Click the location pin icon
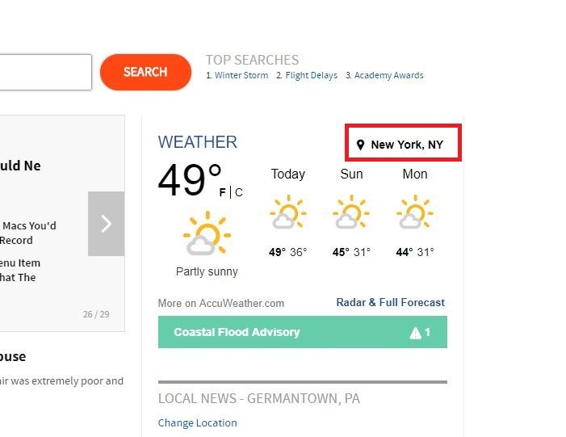 pos(360,145)
